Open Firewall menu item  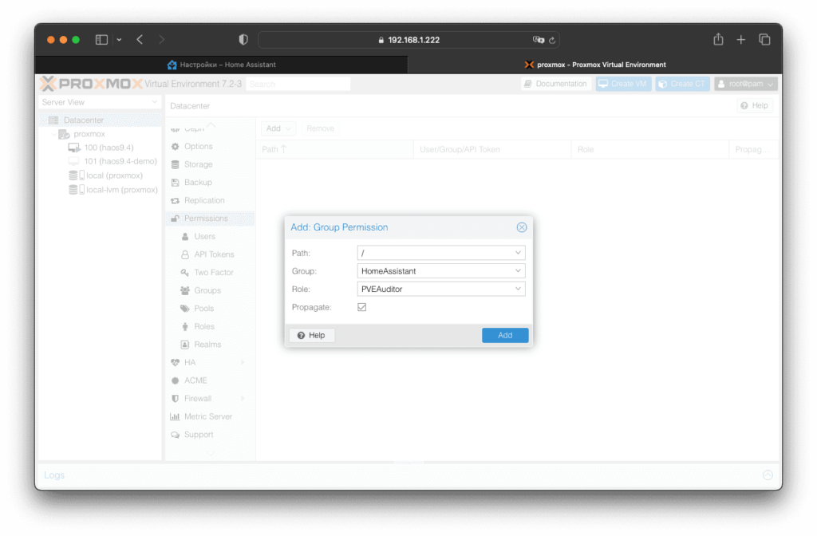[x=210, y=399]
